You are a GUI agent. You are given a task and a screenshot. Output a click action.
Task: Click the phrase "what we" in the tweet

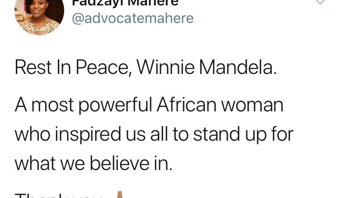pos(51,163)
